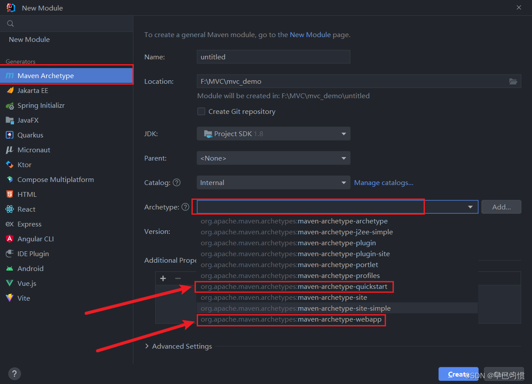
Task: Open the JDK Project SDK dropdown
Action: tap(274, 134)
